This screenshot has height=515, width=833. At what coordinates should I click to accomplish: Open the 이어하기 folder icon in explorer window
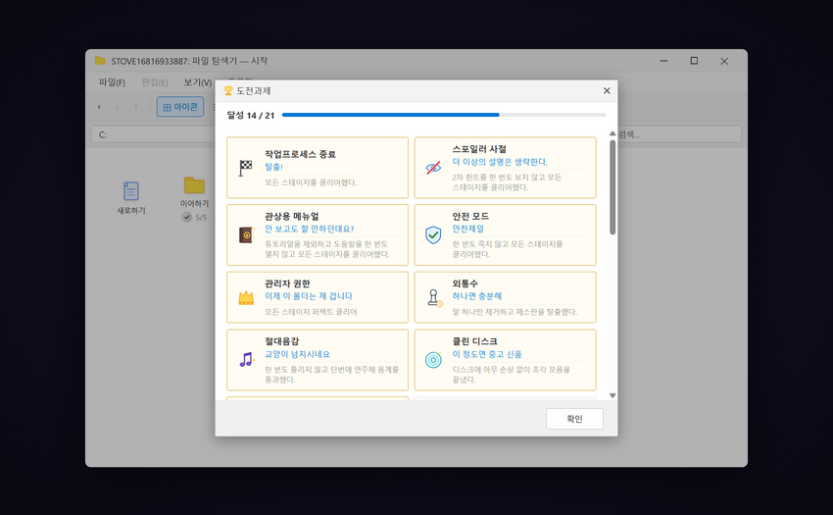(194, 185)
